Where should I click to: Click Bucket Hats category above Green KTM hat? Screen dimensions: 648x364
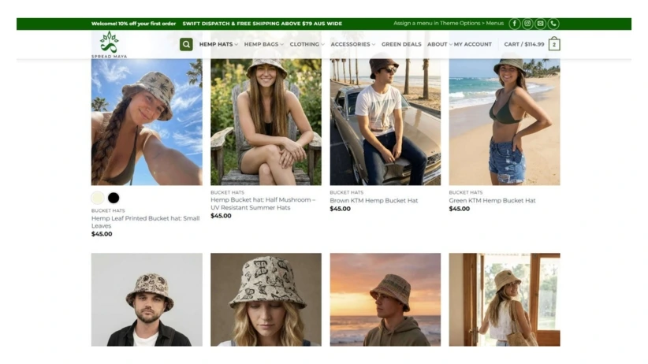(x=466, y=192)
